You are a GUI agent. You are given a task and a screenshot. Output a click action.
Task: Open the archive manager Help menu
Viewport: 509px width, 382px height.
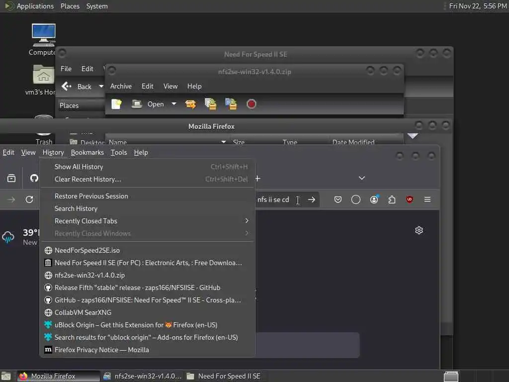194,86
